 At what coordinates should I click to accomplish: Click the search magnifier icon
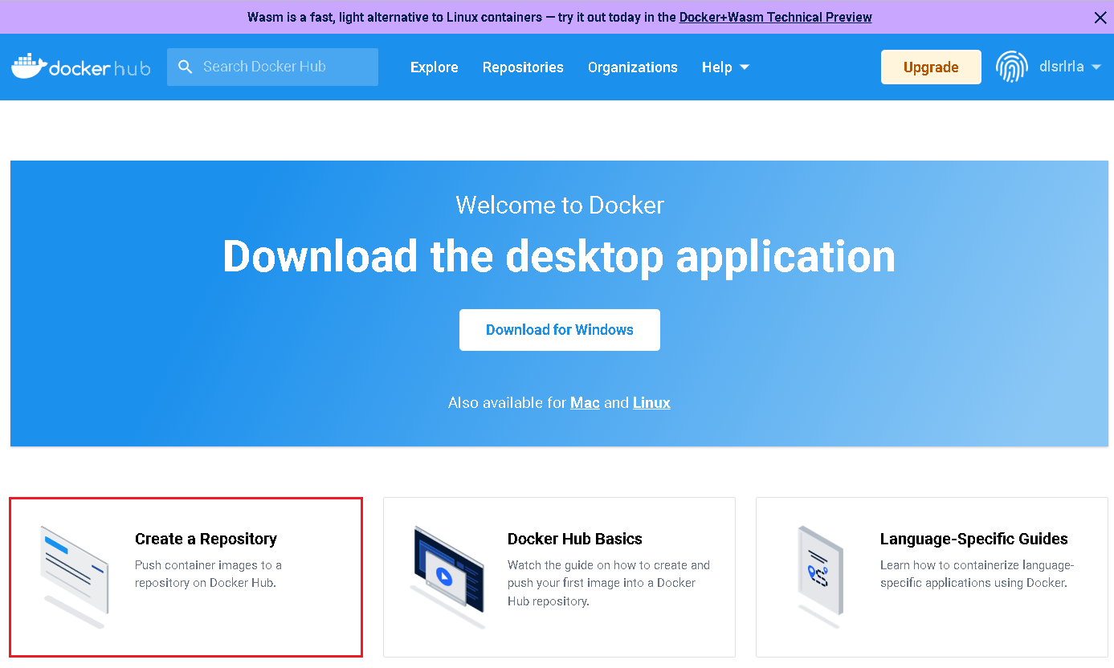[186, 67]
